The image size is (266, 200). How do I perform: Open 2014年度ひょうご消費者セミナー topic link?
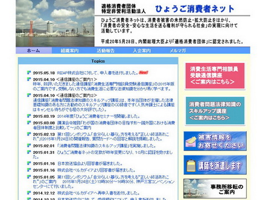[x=99, y=117]
